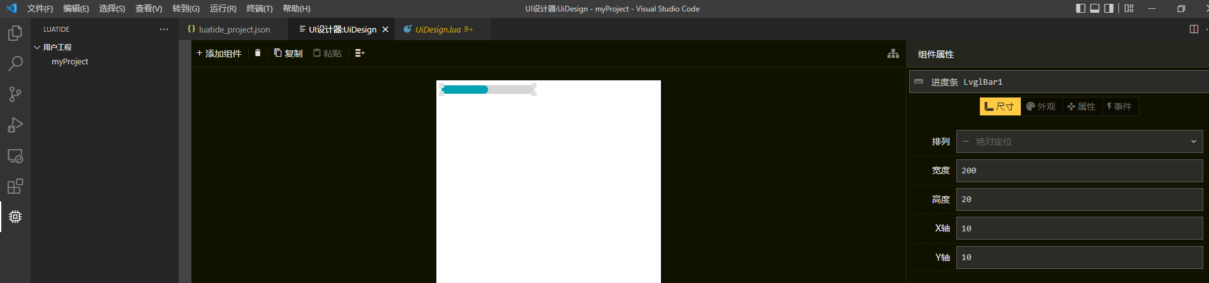The image size is (1209, 283).
Task: Click the hierarchy tree icon
Action: [x=893, y=54]
